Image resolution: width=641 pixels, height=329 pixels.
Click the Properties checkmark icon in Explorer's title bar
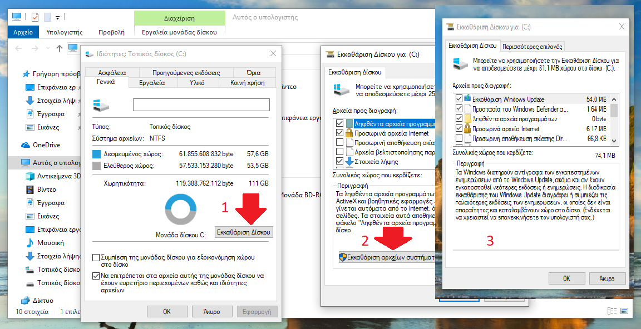click(35, 17)
